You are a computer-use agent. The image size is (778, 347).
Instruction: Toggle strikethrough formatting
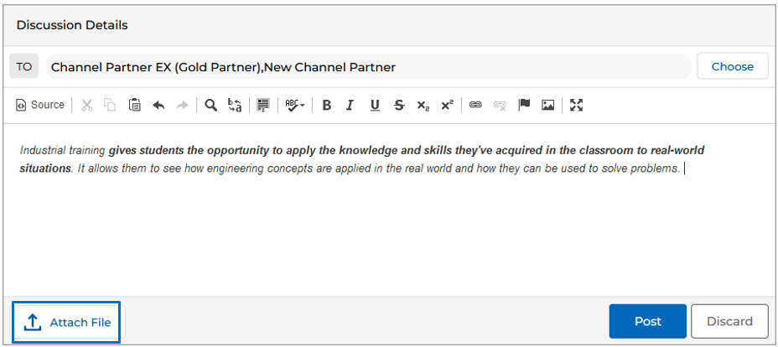[x=399, y=105]
